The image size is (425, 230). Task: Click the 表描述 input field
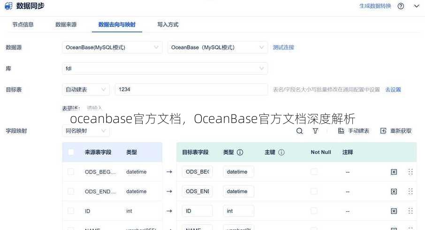(94, 108)
